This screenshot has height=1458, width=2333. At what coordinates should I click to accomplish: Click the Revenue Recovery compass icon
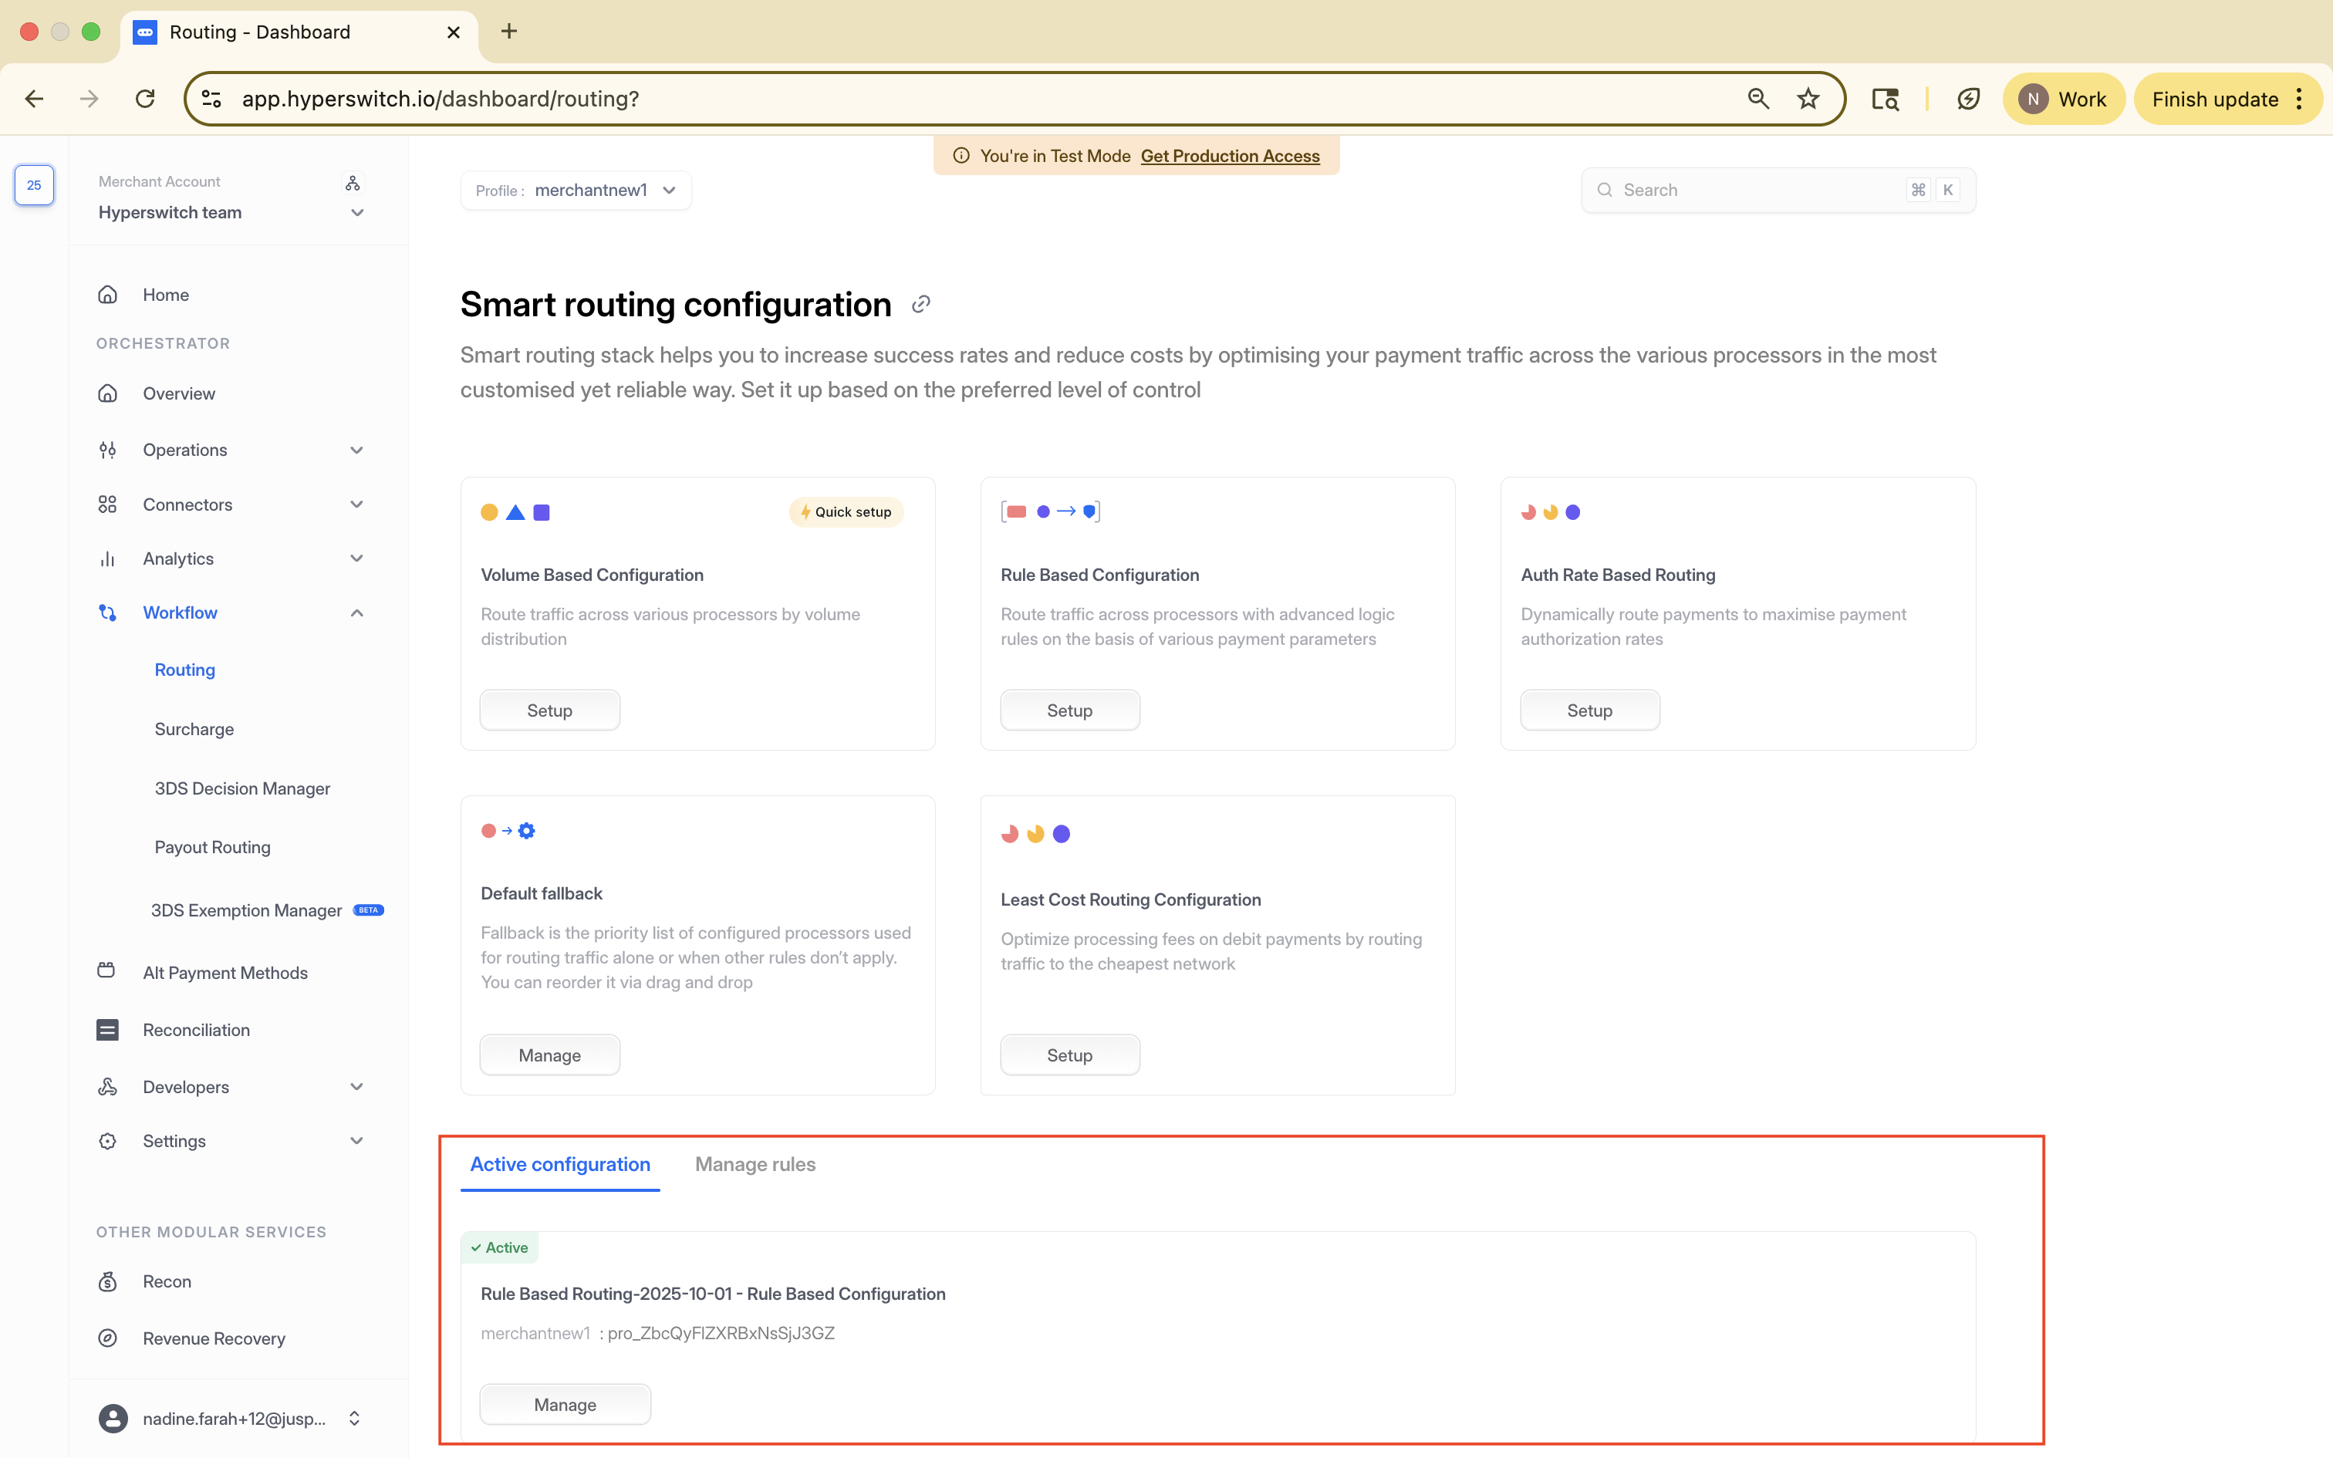pos(107,1338)
